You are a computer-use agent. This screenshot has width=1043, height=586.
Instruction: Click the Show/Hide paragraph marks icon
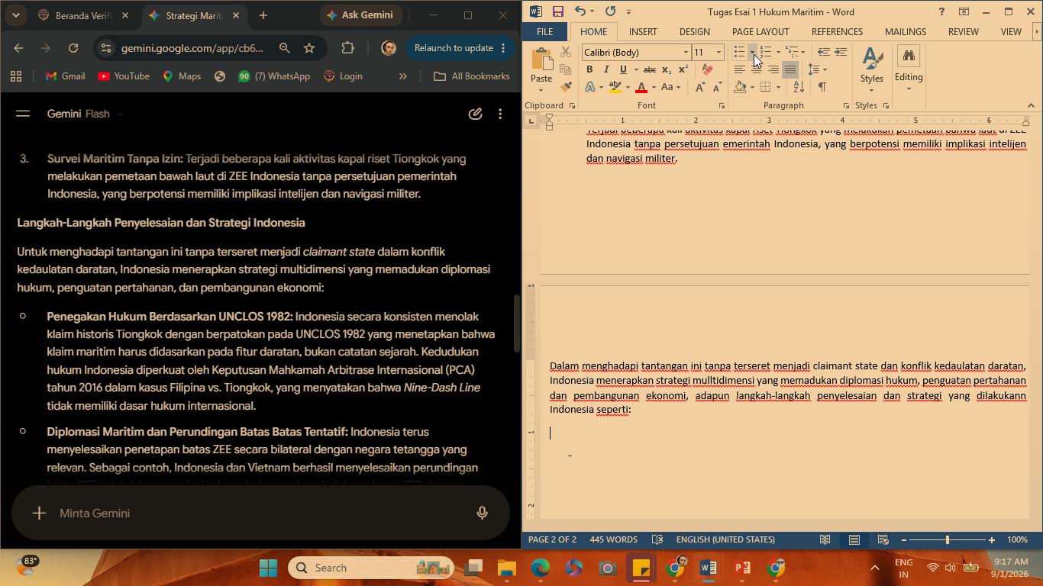(x=822, y=87)
